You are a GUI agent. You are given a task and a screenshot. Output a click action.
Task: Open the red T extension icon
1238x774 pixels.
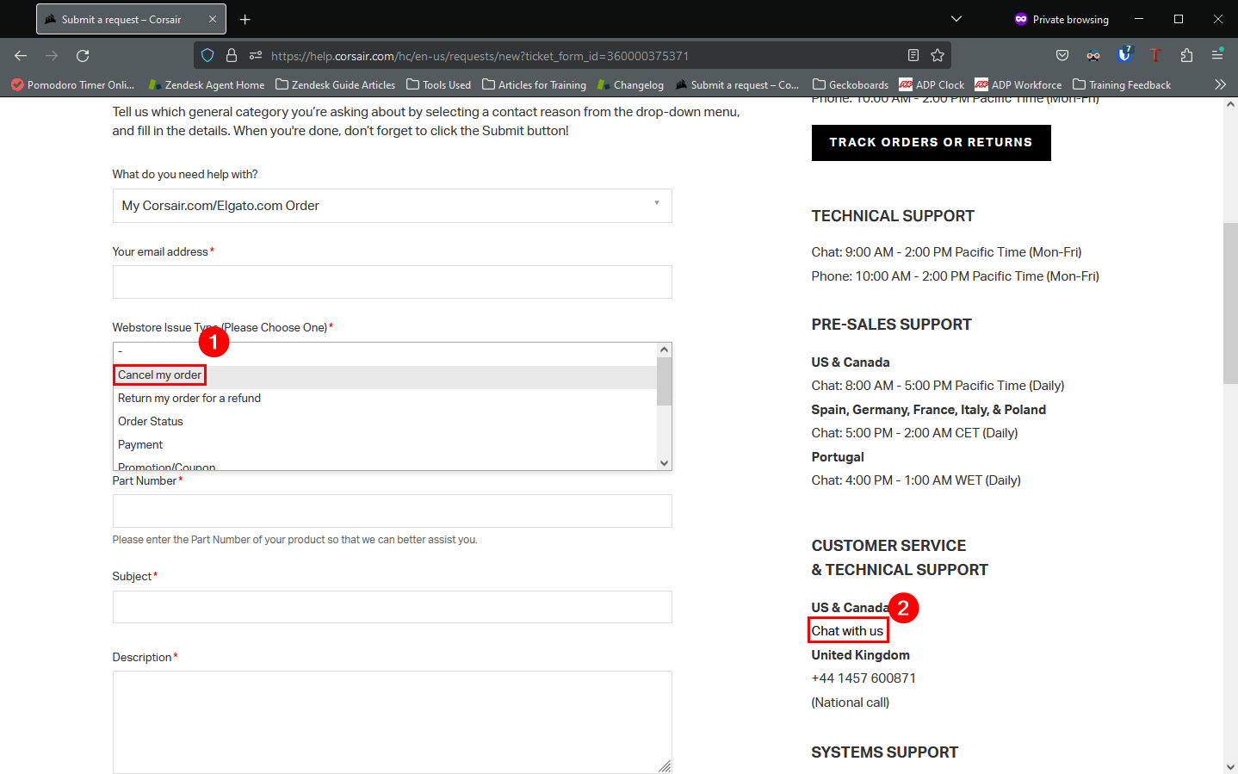1155,55
